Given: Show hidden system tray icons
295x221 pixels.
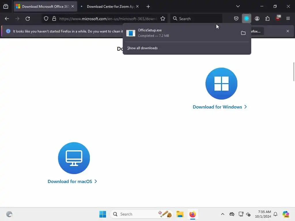Looking at the screenshot, I should point(223,214).
